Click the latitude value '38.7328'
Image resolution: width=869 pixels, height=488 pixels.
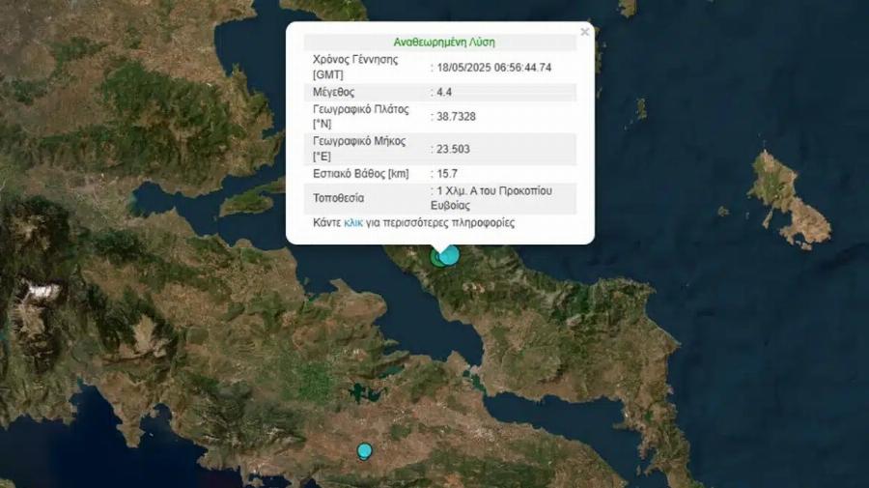click(x=456, y=117)
